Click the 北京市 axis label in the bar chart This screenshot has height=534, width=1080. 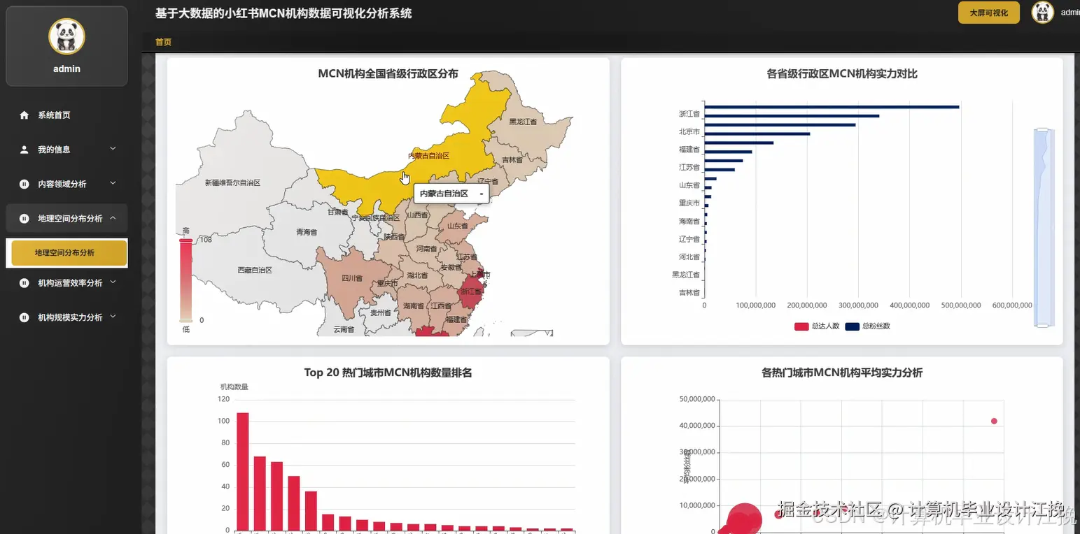(689, 132)
